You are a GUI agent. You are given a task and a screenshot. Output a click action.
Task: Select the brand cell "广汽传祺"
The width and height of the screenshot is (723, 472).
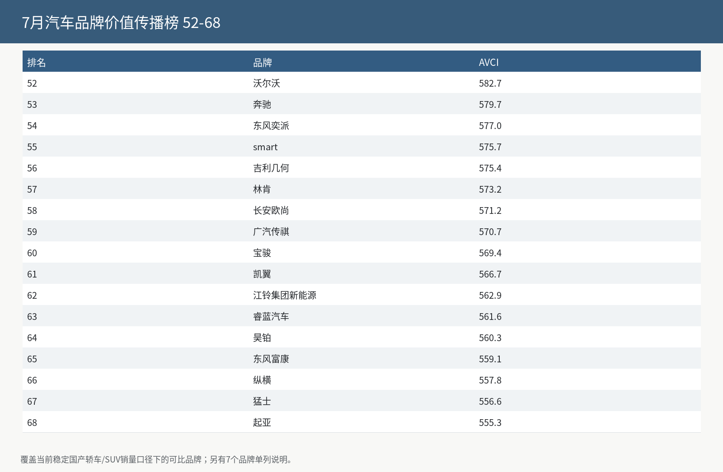271,231
